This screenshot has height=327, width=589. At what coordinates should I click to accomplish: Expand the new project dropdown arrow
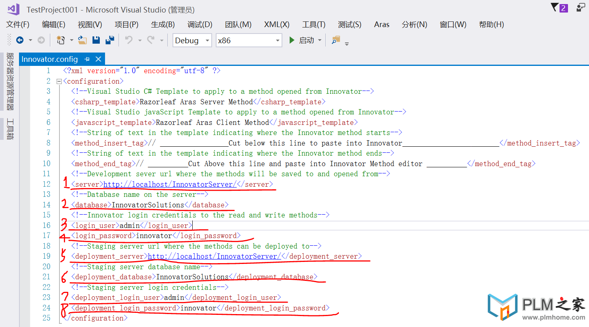point(72,40)
